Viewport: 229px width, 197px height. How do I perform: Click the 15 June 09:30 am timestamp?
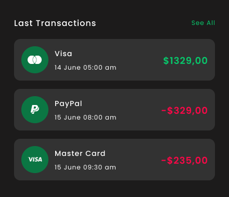tap(85, 167)
